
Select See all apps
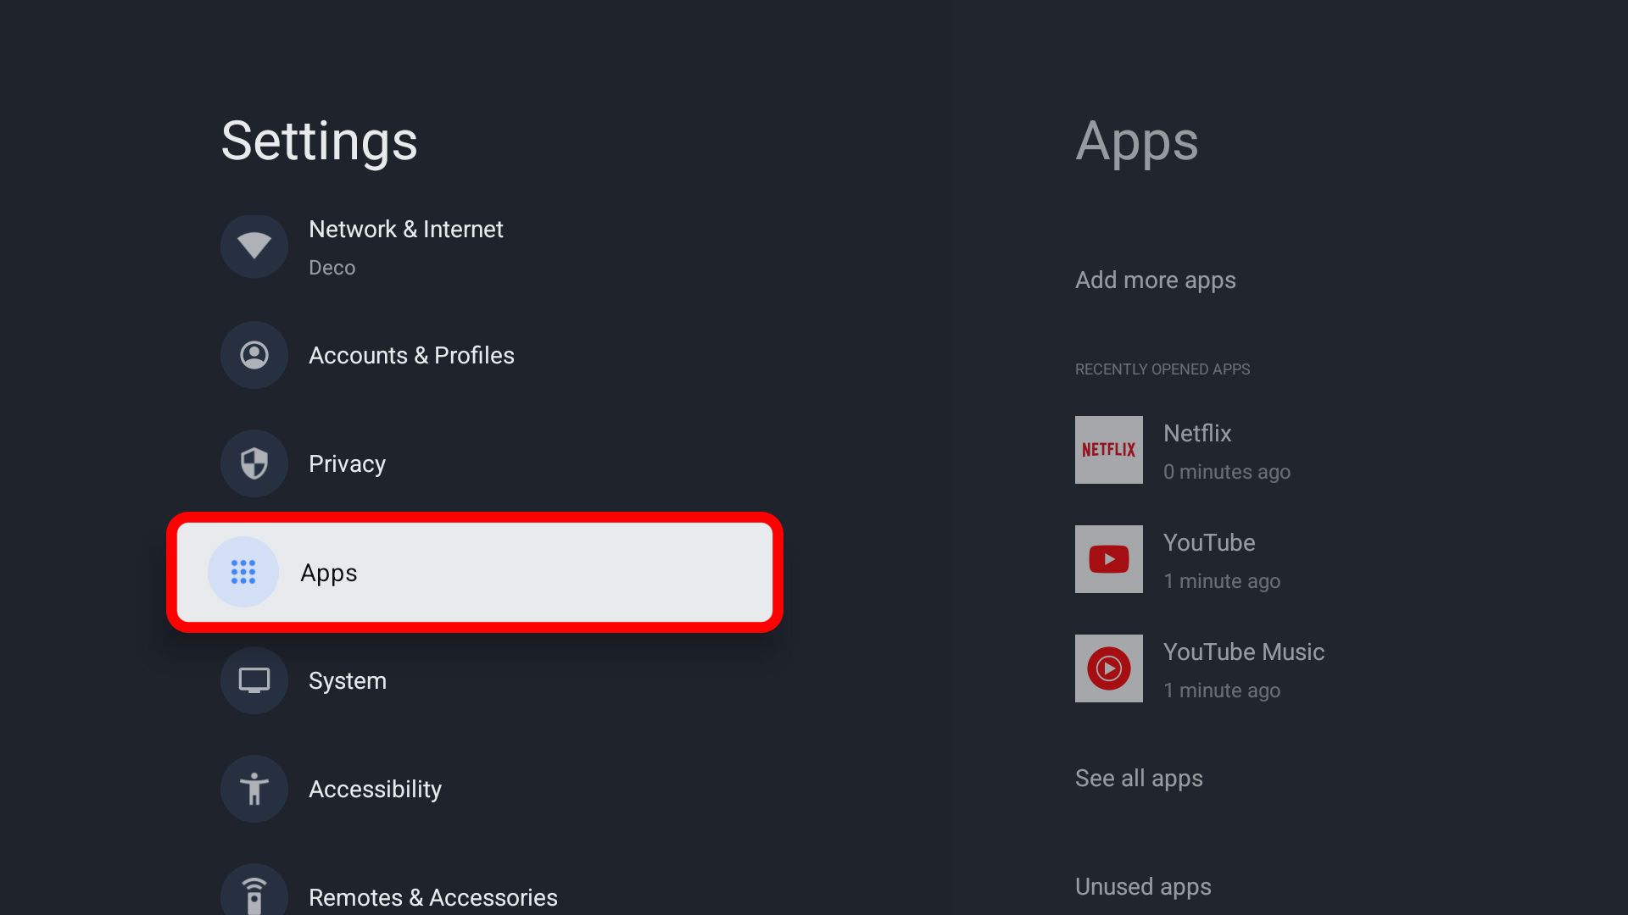[1139, 779]
